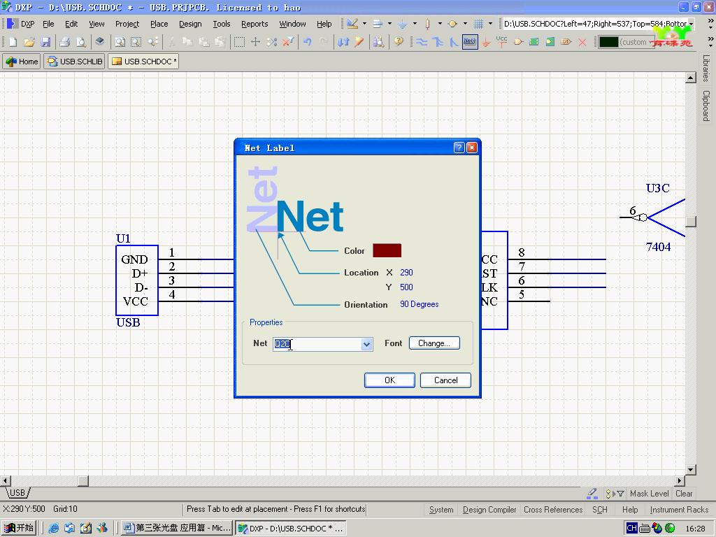
Task: Undo the last action
Action: point(308,42)
